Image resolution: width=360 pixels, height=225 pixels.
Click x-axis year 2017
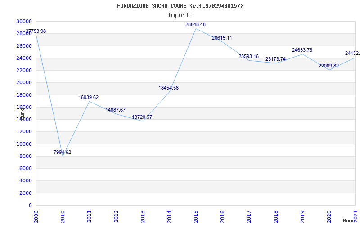coord(249,216)
